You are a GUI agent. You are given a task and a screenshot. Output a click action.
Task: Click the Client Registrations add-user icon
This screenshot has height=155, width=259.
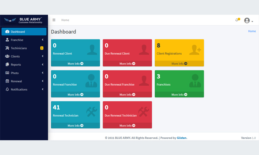[x=195, y=50]
